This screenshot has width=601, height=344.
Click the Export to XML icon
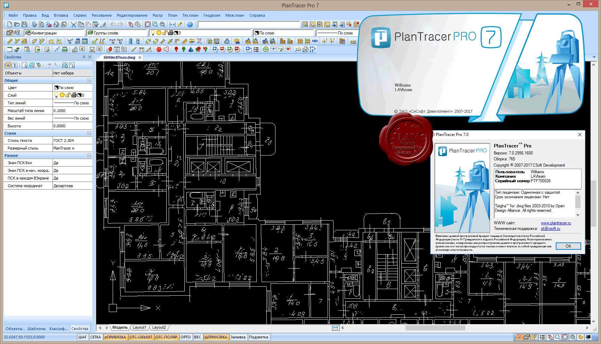coord(65,49)
